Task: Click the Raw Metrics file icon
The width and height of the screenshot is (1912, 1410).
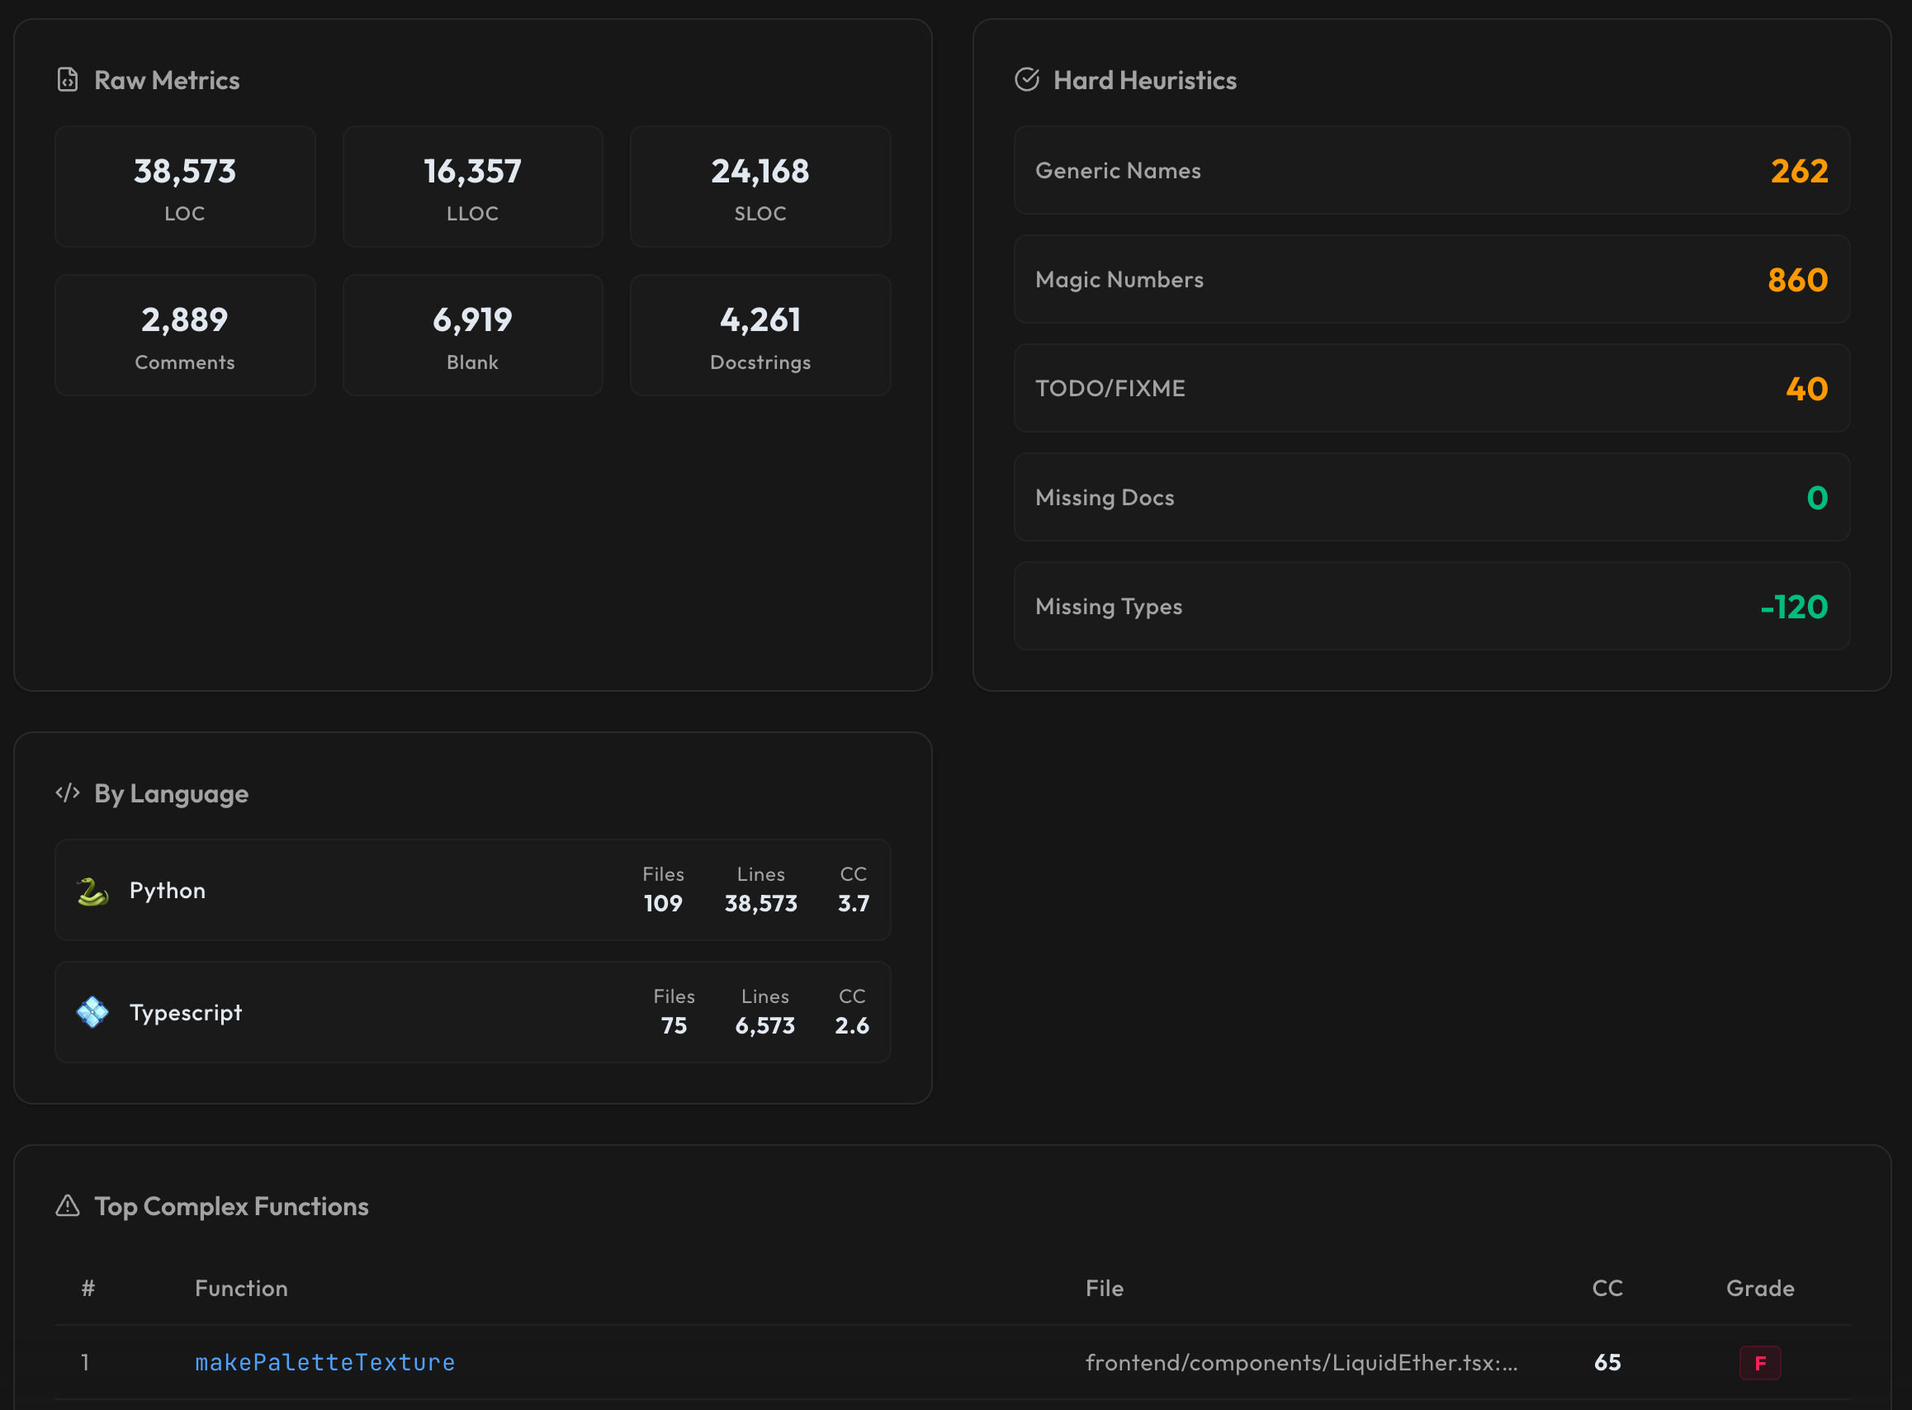Action: [68, 80]
